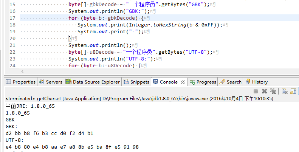Viewport: 299px width, 152px height.
Task: Click the GBK hex bytes output line
Action: click(x=50, y=133)
